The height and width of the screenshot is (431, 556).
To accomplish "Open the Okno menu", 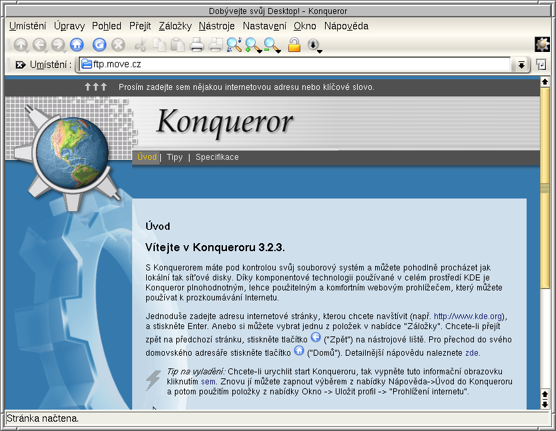I will [305, 26].
